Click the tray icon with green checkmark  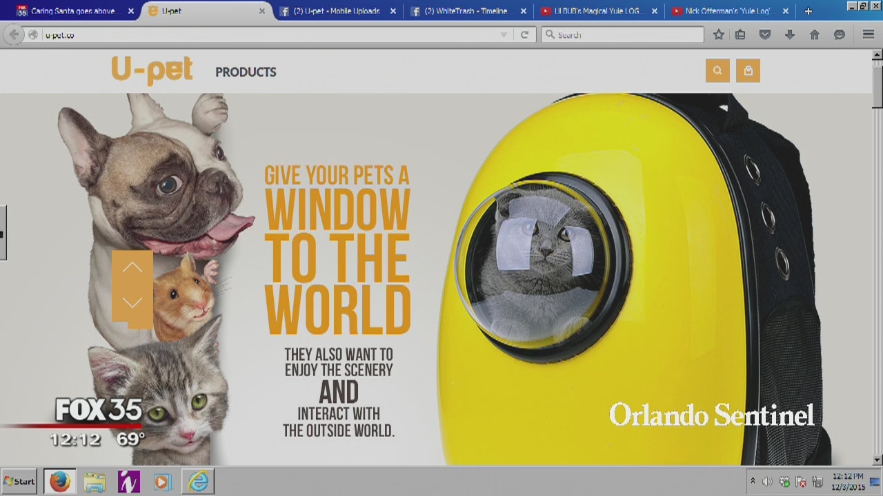tap(784, 482)
